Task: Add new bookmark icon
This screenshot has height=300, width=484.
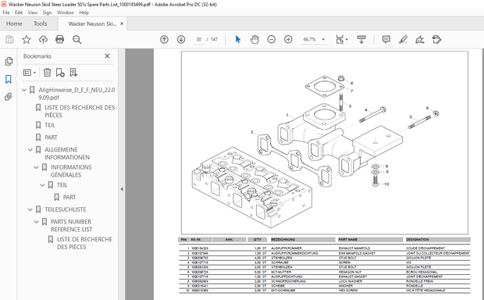Action: (60, 73)
